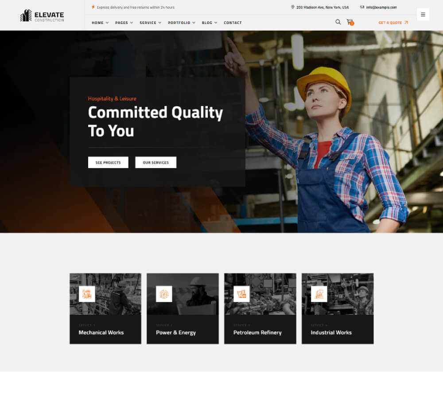
Task: Click the cart item count badge
Action: 352,24
